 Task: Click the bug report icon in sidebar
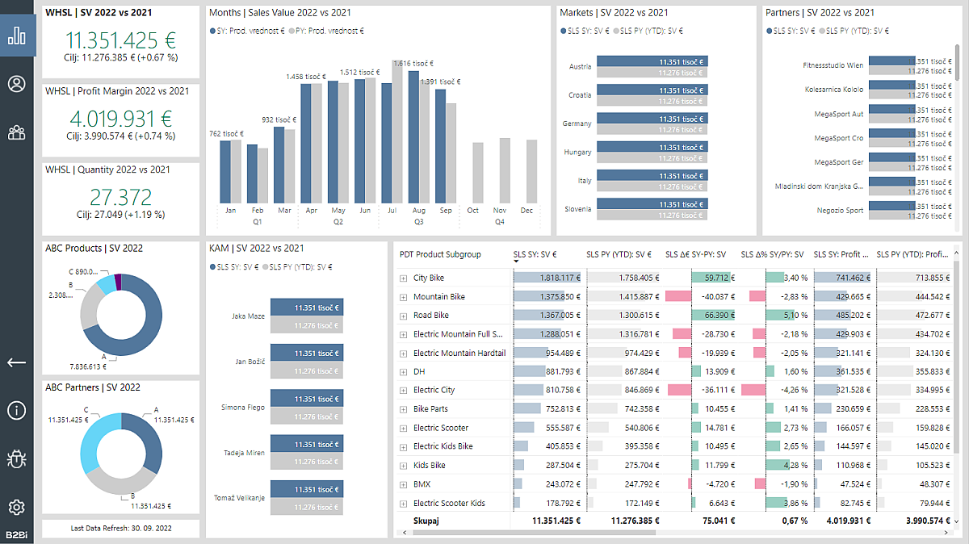click(x=16, y=458)
